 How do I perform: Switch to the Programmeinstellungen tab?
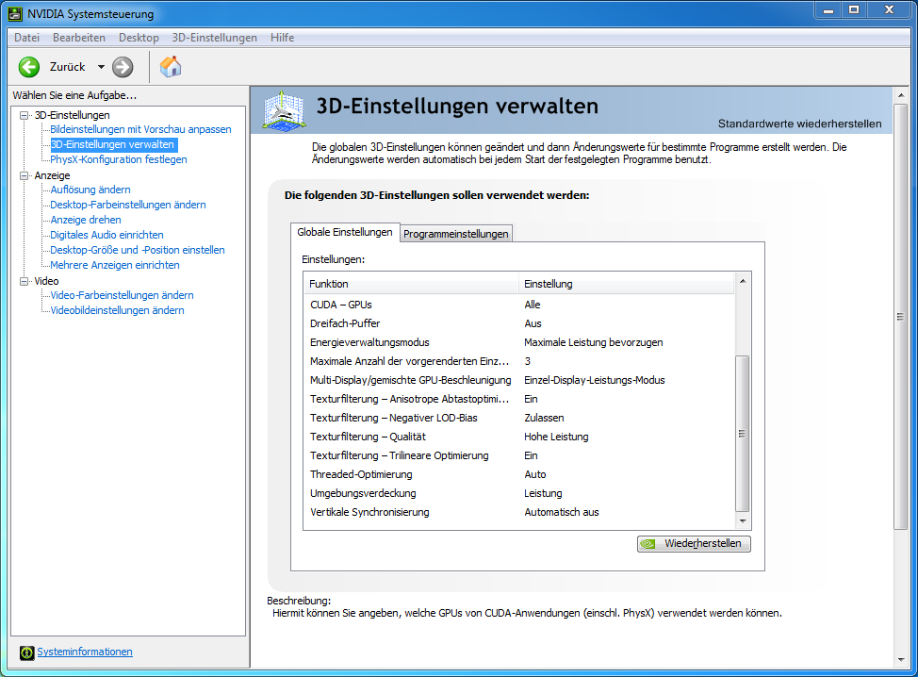click(455, 234)
